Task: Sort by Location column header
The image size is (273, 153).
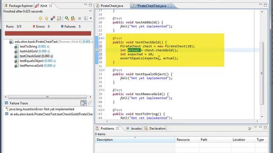Action: point(243,140)
